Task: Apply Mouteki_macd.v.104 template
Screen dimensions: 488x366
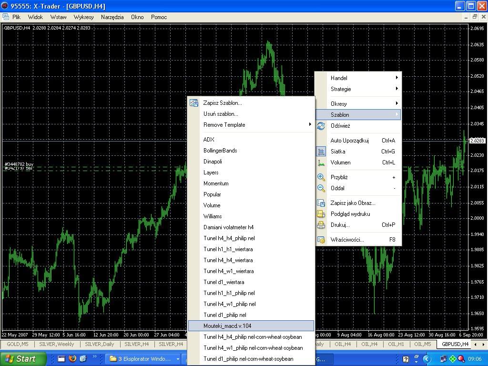Action: 251,326
